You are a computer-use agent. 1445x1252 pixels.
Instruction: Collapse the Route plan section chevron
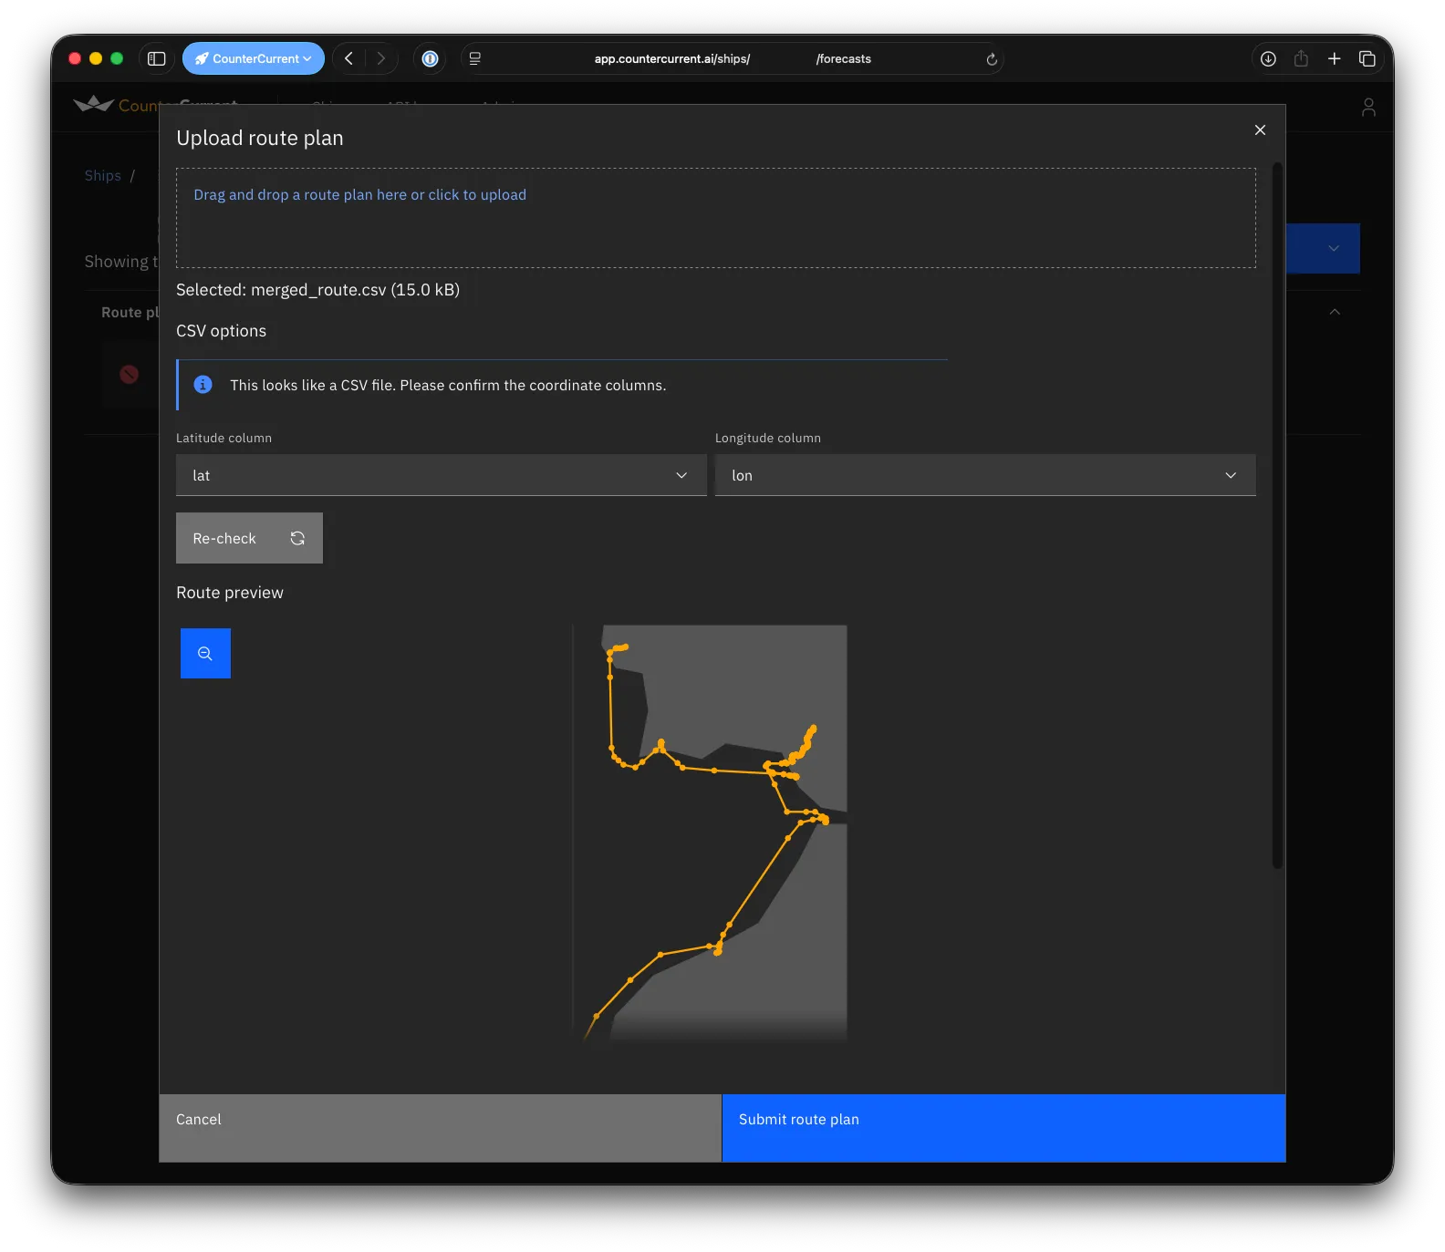[1335, 312]
